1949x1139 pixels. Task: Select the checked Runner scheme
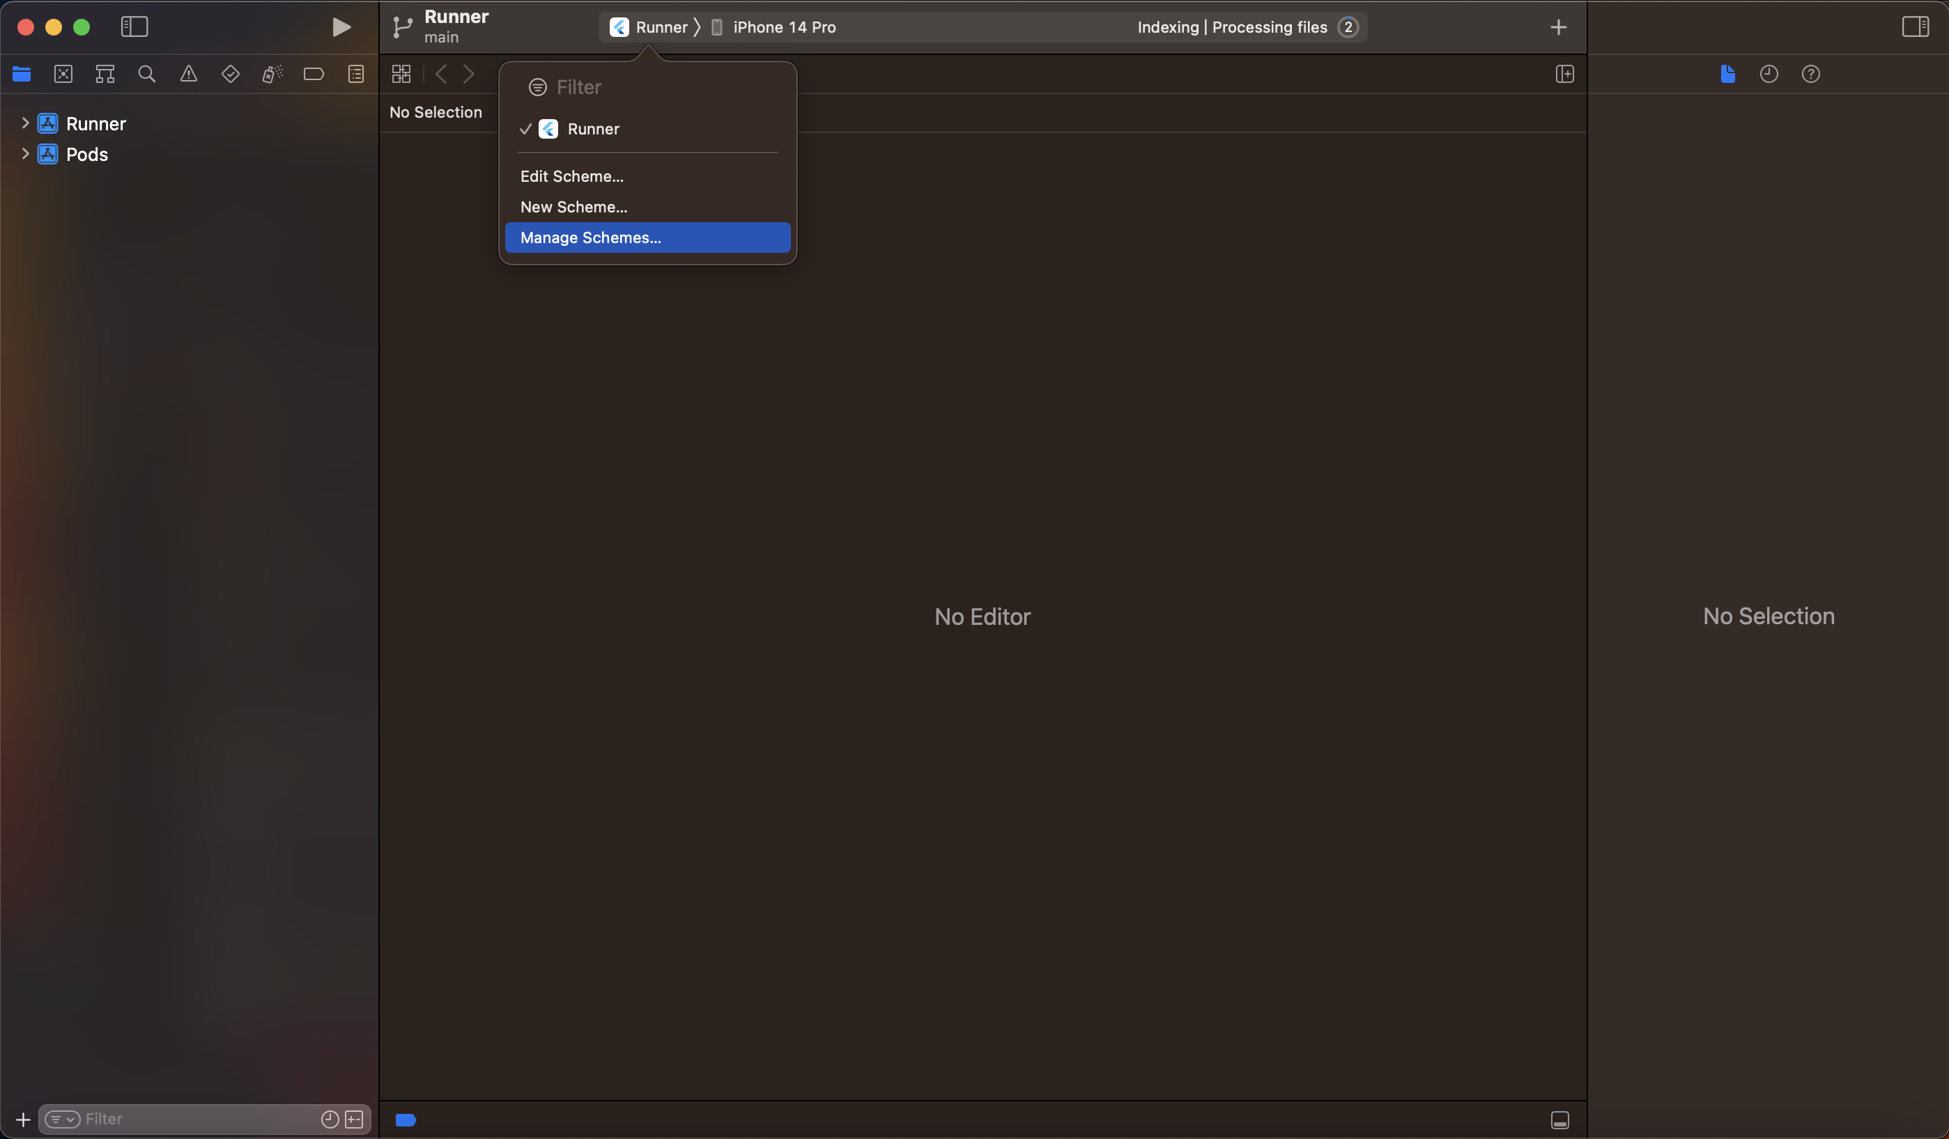(x=648, y=129)
